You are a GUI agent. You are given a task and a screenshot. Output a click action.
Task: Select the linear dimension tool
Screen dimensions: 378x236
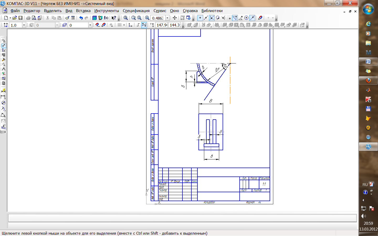point(3,97)
